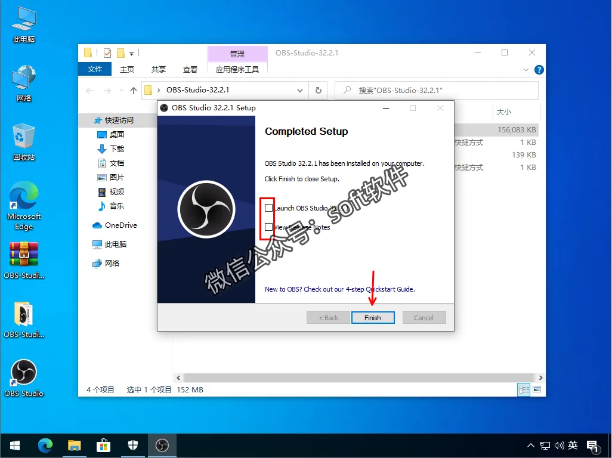Check the Launch OBS Studio checkbox

(x=268, y=208)
